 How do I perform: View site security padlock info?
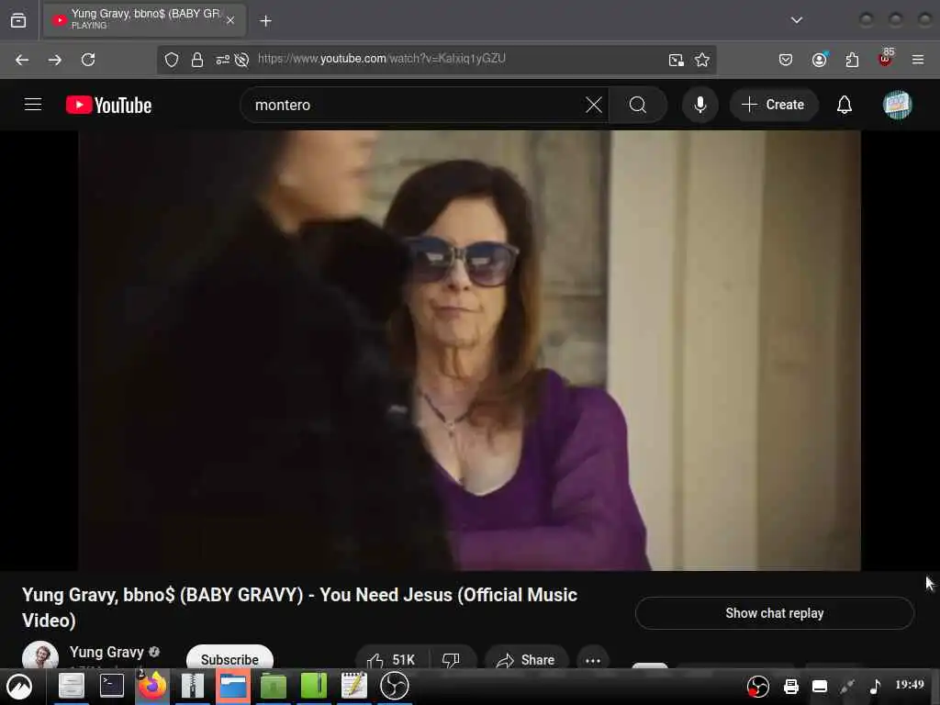[196, 60]
